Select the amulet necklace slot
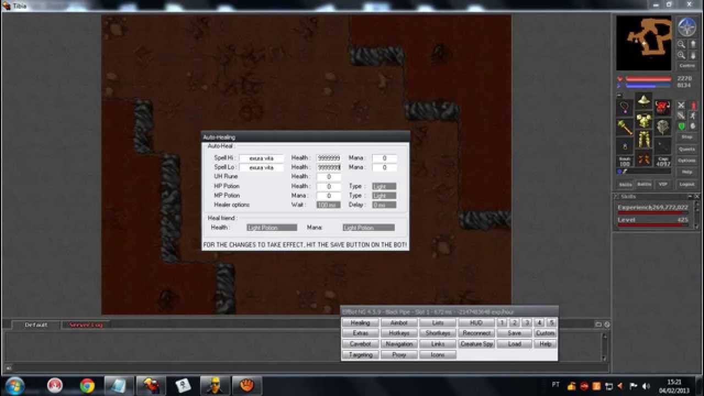 pyautogui.click(x=625, y=107)
